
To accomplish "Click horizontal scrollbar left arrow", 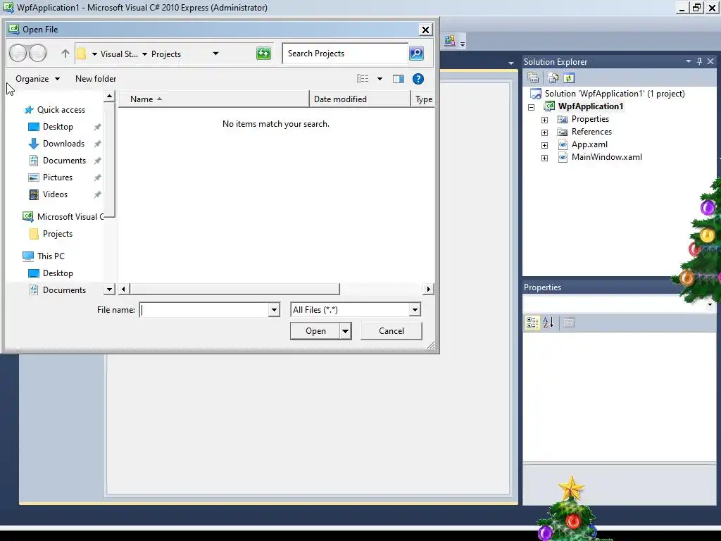I will [123, 289].
